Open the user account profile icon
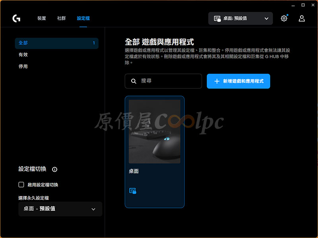Image resolution: width=318 pixels, height=238 pixels. click(302, 18)
